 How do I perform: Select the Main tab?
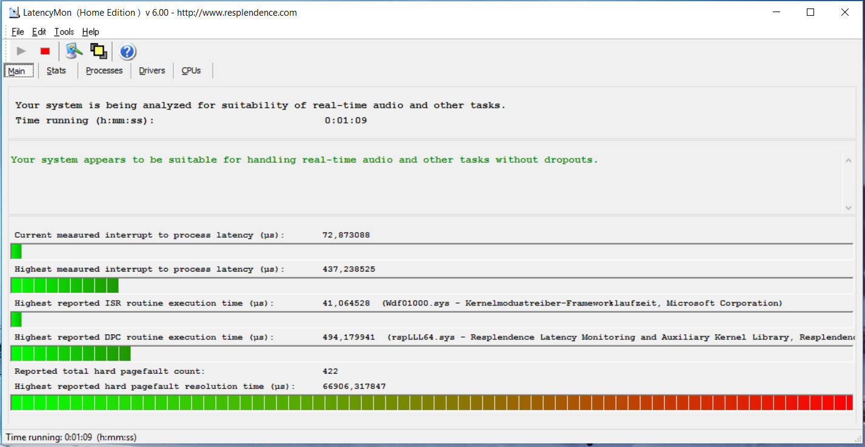click(x=16, y=71)
